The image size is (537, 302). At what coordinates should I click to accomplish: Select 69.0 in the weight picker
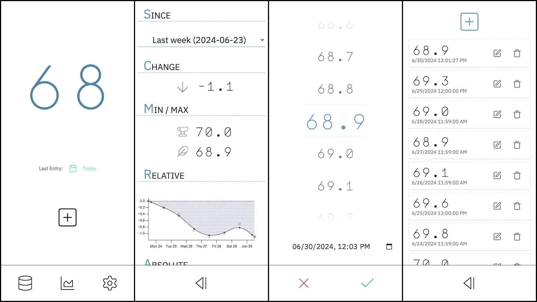pos(335,154)
